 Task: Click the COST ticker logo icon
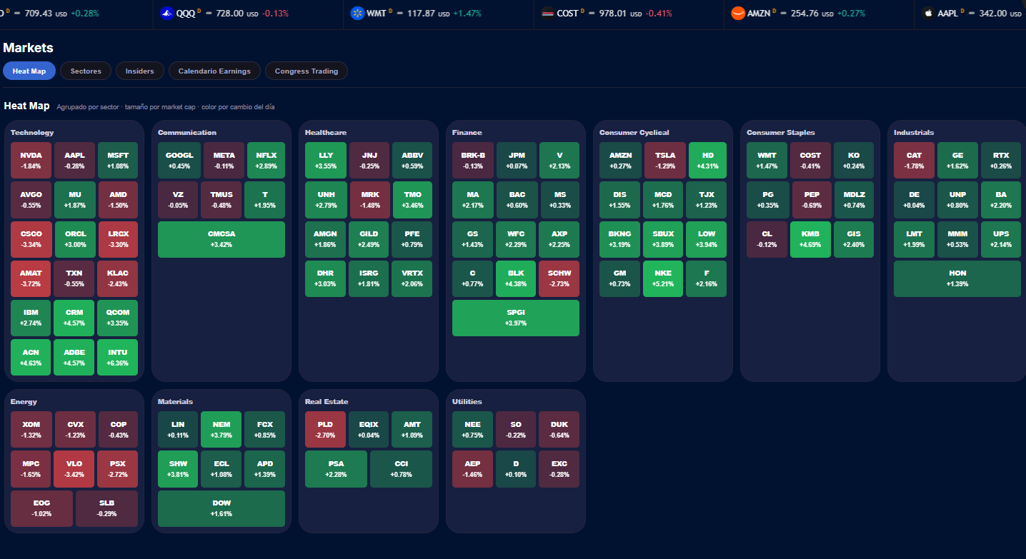547,13
